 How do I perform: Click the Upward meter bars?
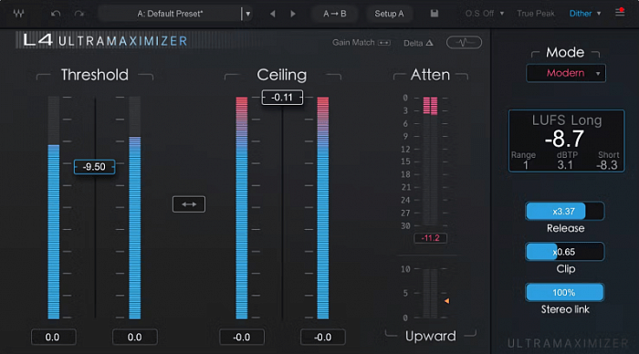click(x=430, y=293)
